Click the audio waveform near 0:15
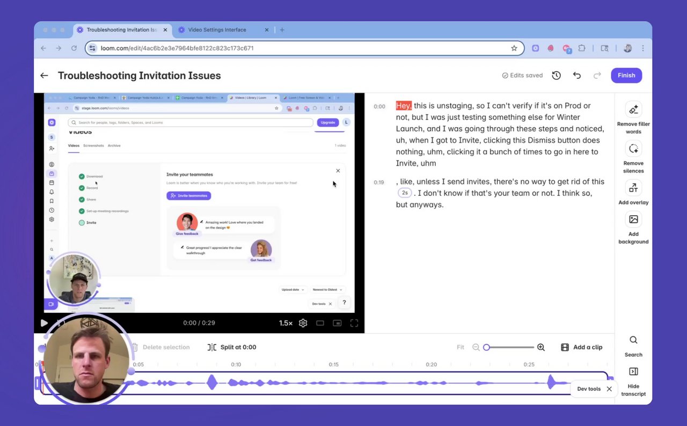The image size is (687, 426). (x=334, y=383)
